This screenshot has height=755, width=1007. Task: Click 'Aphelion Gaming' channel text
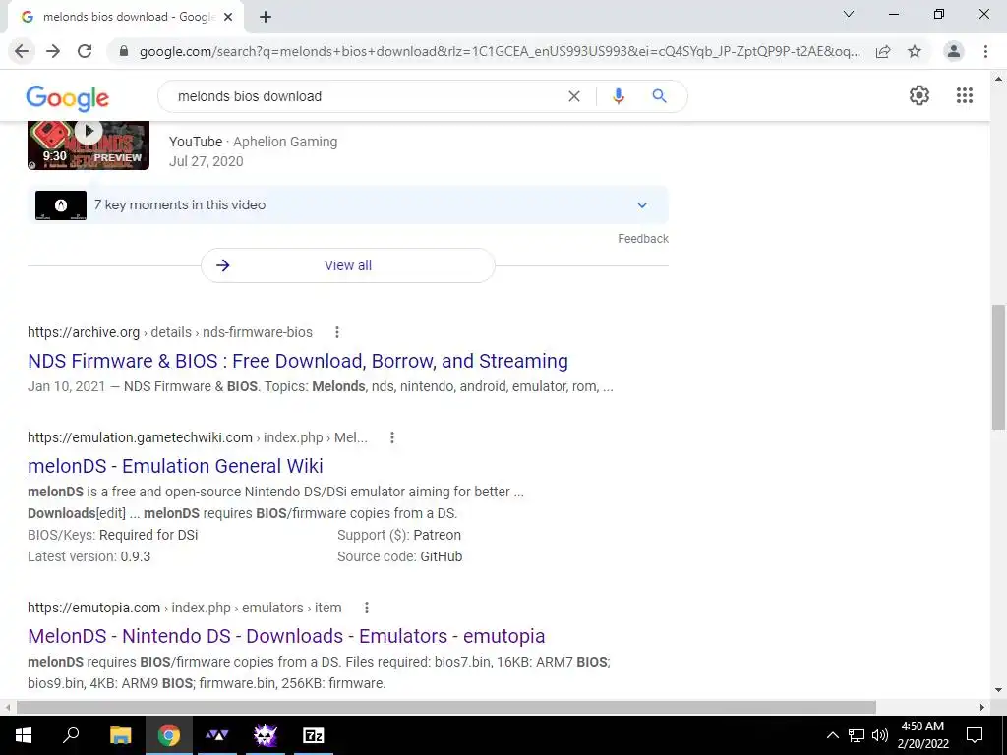285,142
